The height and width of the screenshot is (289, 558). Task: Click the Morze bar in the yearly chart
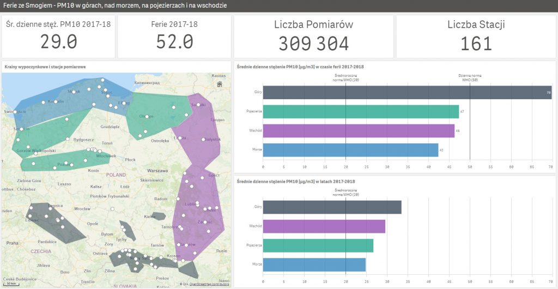click(314, 264)
